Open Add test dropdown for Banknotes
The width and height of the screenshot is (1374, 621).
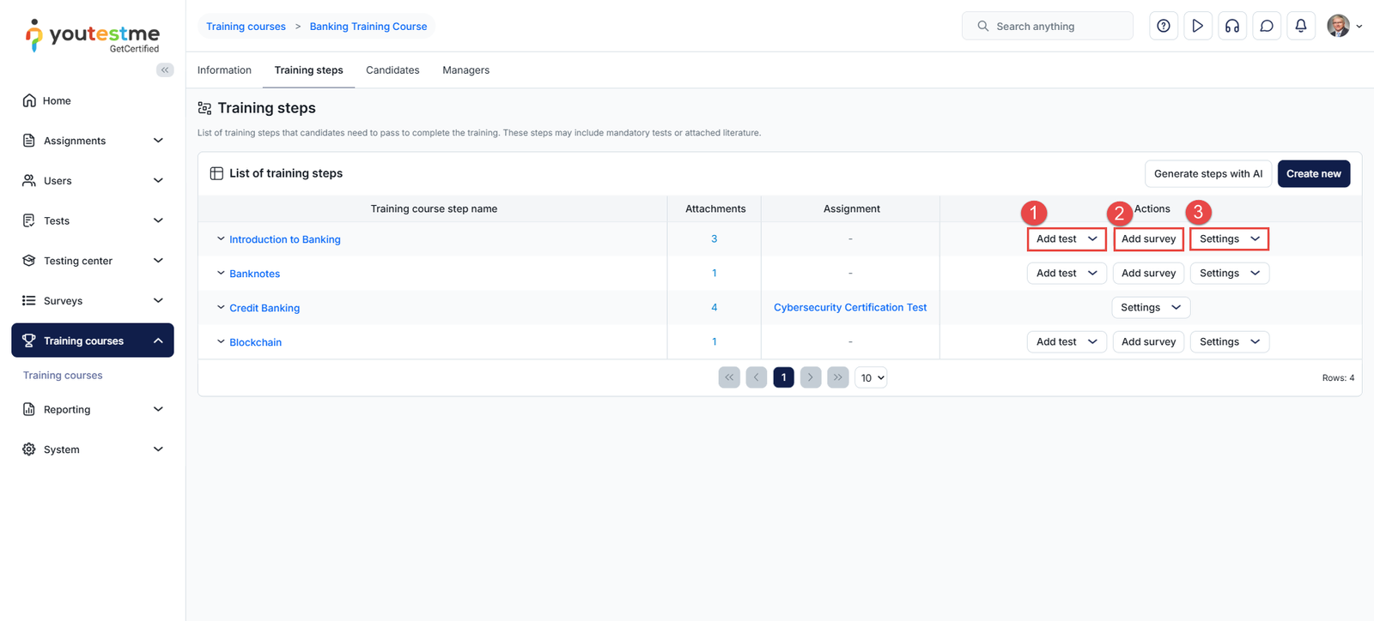click(1066, 274)
